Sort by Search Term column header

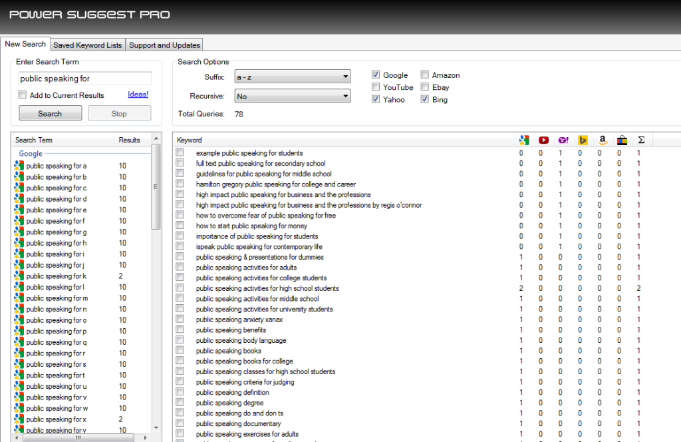[x=63, y=140]
